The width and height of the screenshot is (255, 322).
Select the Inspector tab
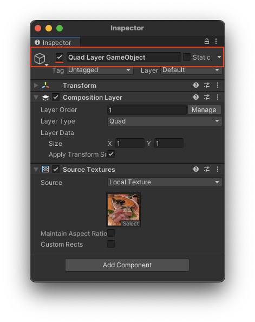click(x=55, y=42)
